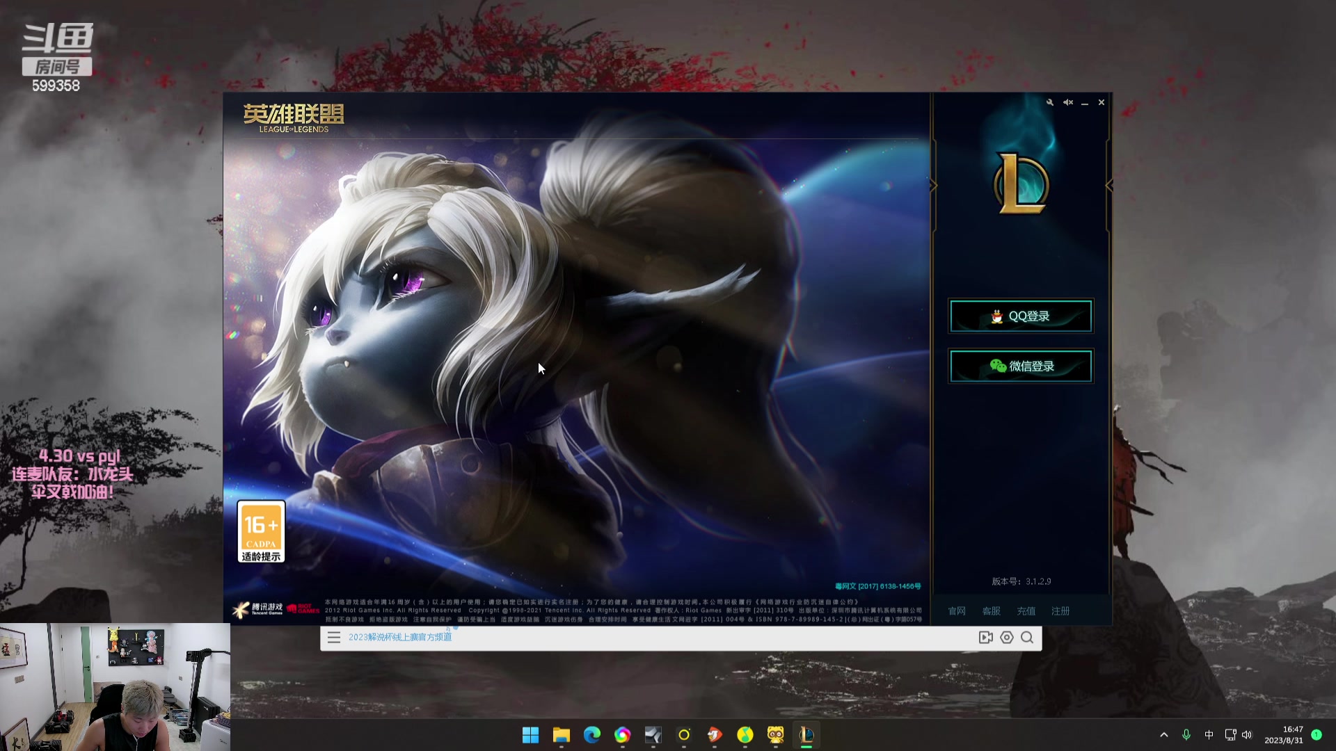Expand the system tray hidden icons chevron

[x=1164, y=735]
